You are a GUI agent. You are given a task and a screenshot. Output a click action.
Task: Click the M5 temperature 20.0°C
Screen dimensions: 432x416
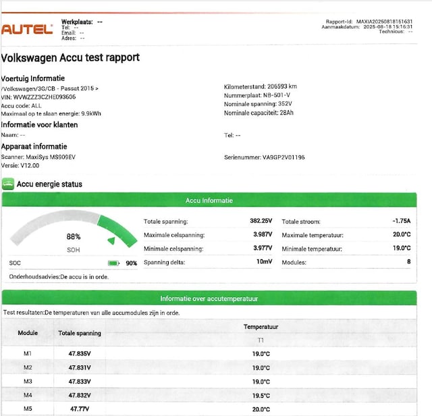[261, 410]
